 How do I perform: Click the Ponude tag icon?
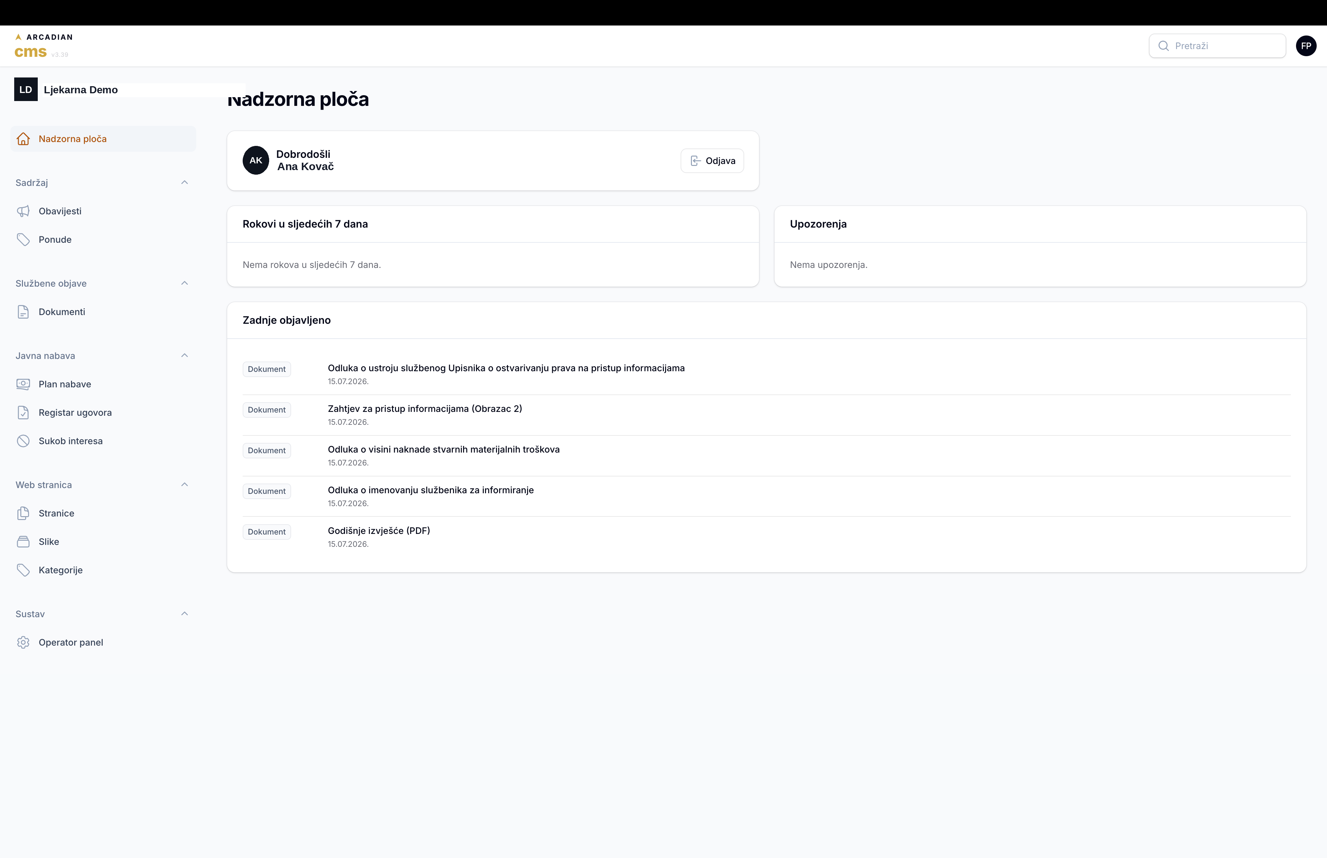pos(23,240)
